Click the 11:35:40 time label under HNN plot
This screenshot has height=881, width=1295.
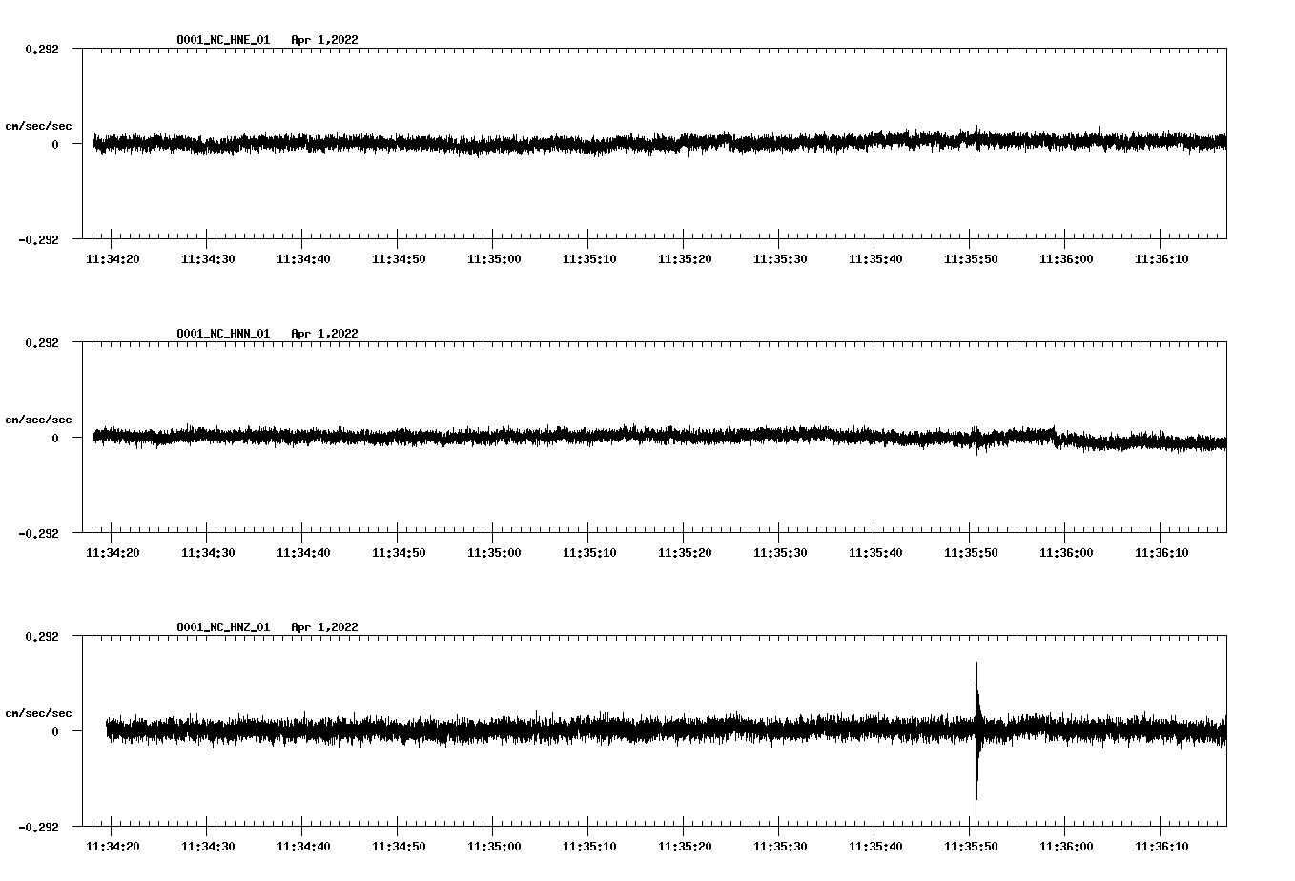coord(875,553)
